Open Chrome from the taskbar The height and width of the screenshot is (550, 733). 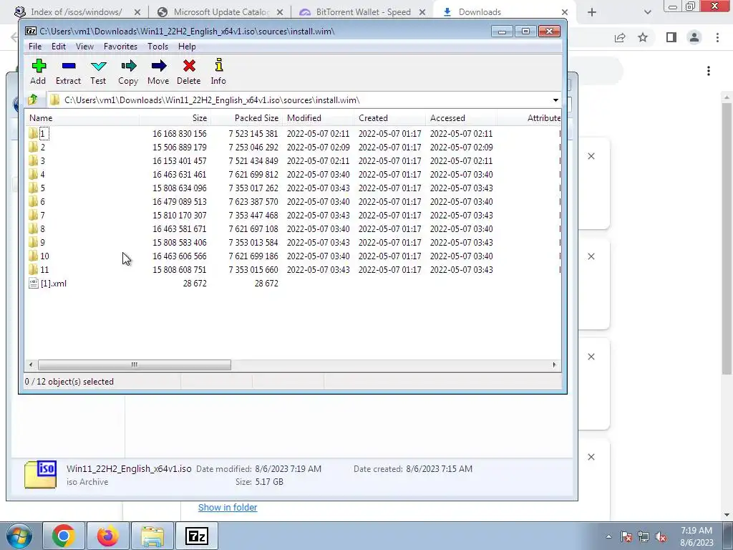click(64, 536)
